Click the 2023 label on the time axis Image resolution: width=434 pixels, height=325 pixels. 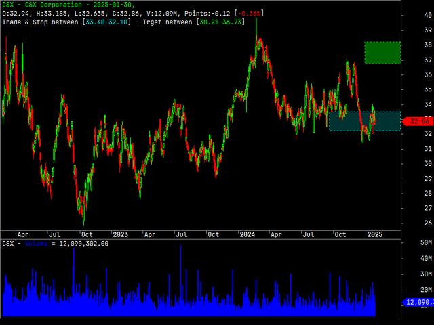(120, 234)
